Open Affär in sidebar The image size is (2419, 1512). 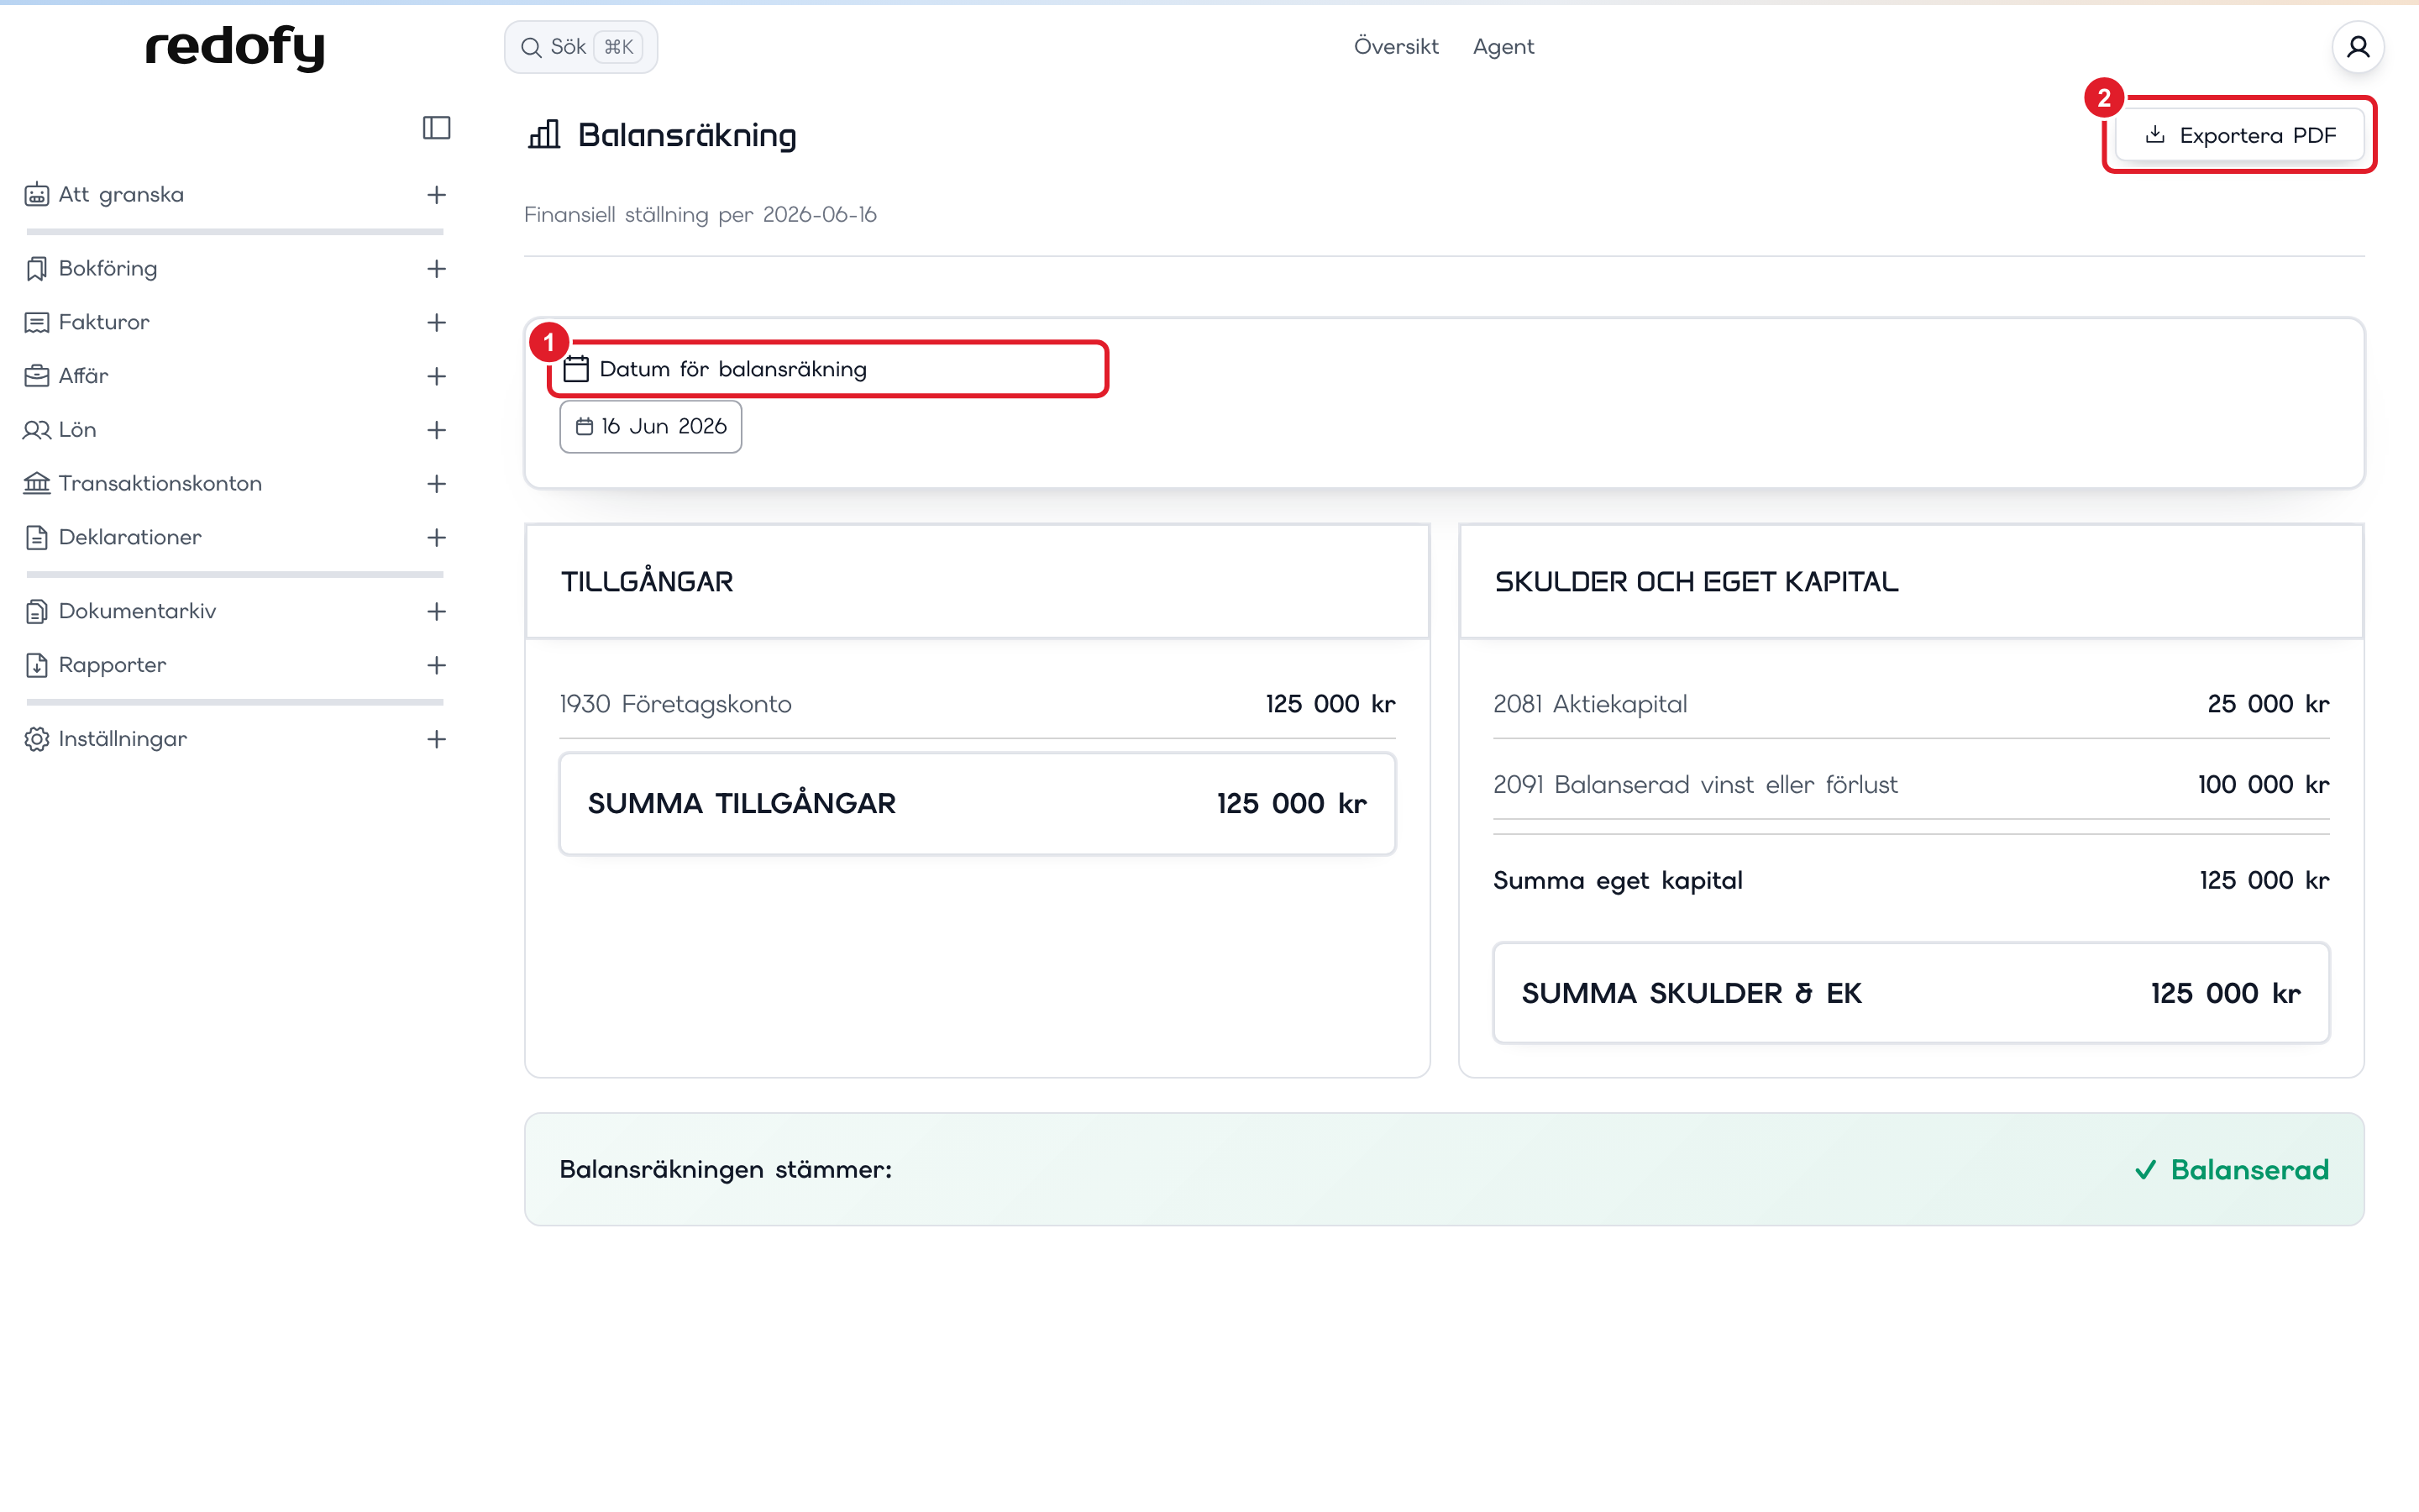83,376
